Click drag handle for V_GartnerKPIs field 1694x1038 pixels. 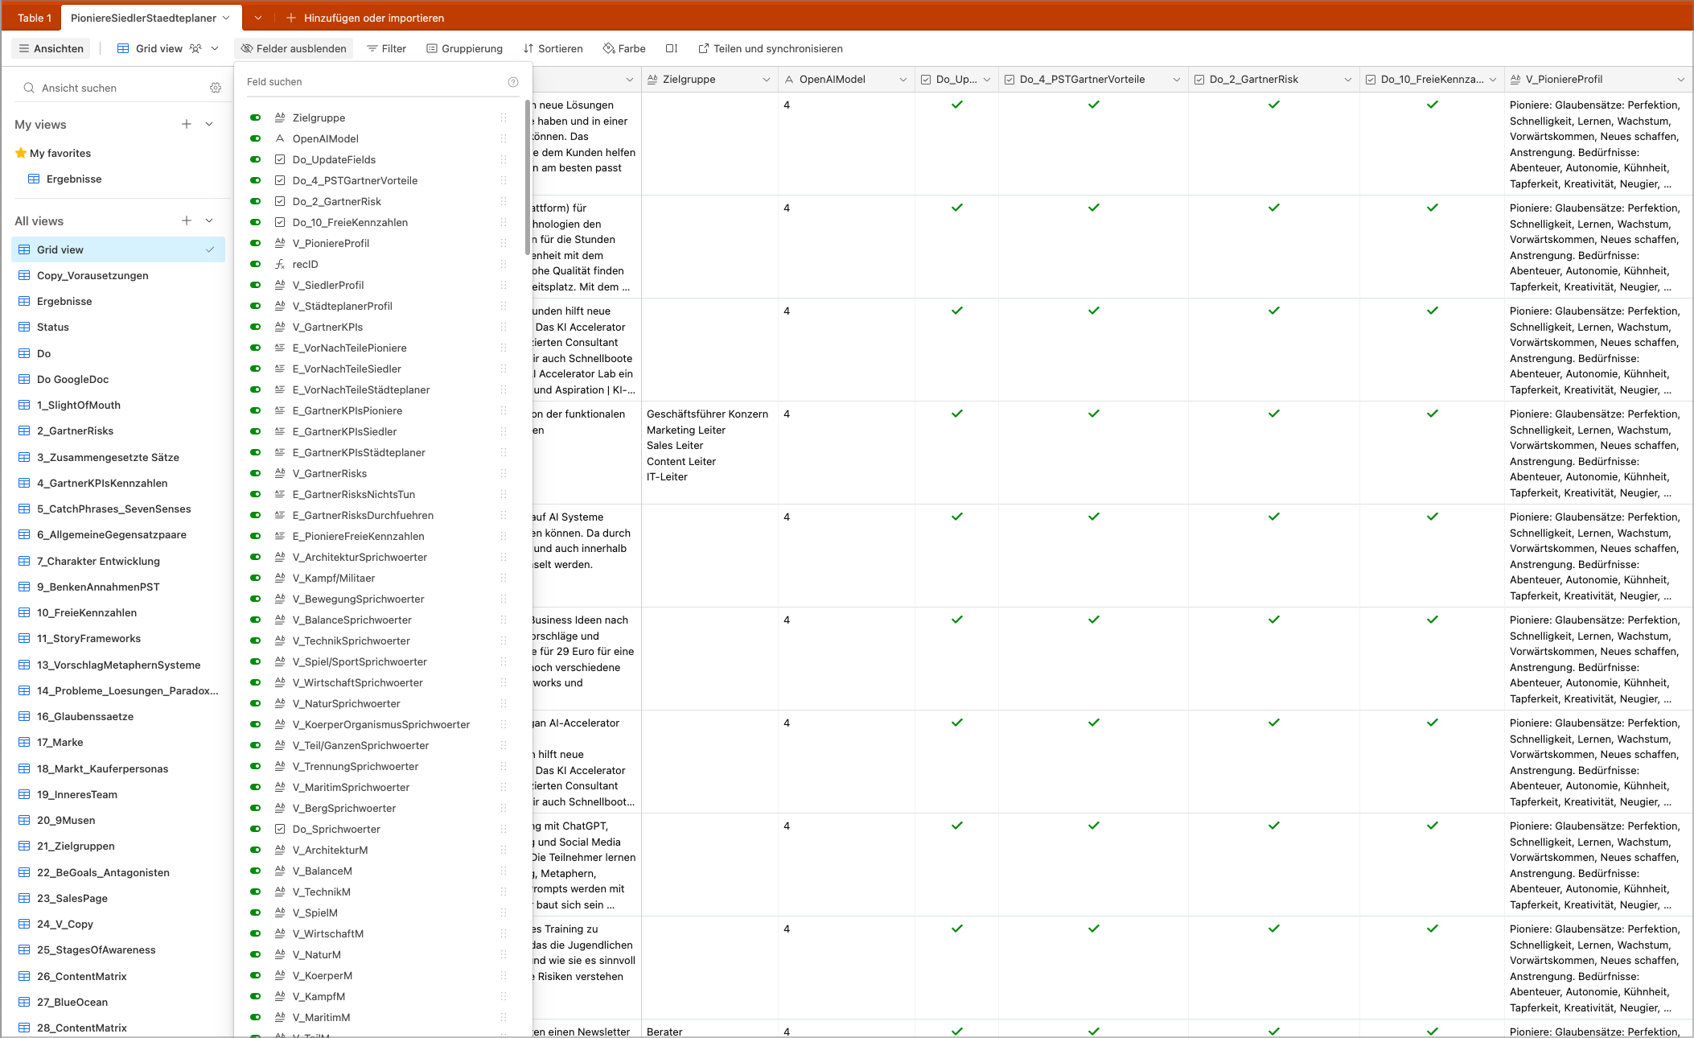(504, 327)
